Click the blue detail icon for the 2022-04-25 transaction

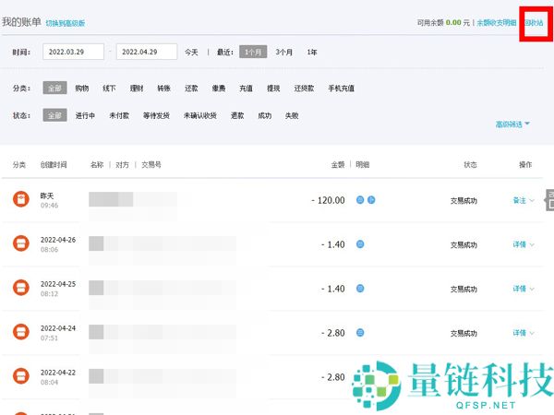point(360,289)
